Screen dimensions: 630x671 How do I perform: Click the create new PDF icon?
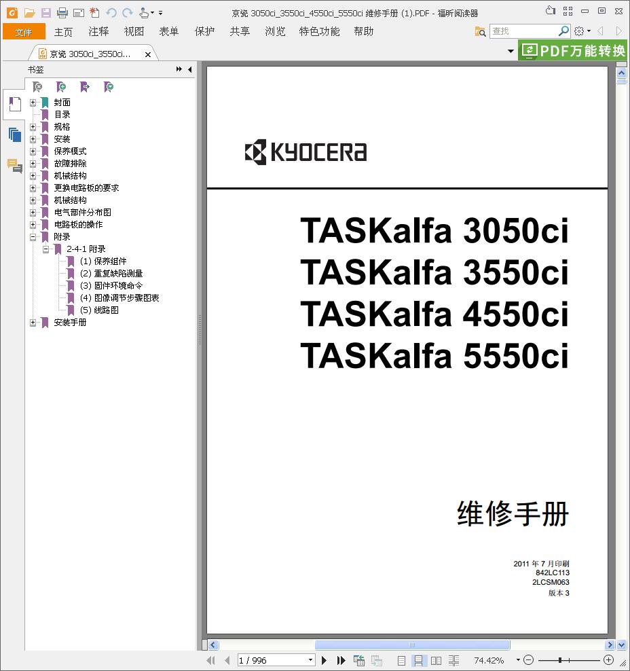click(x=94, y=13)
